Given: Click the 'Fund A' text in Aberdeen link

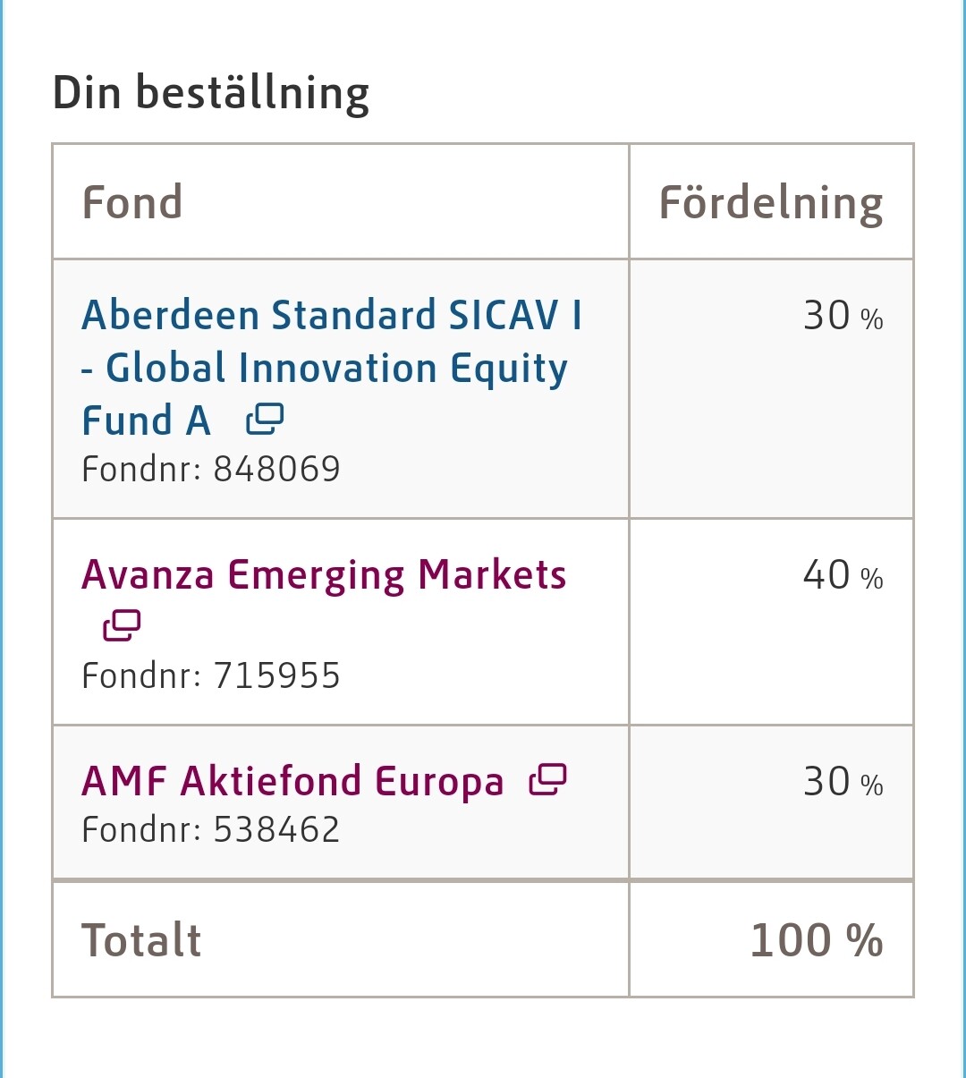Looking at the screenshot, I should click(x=146, y=420).
